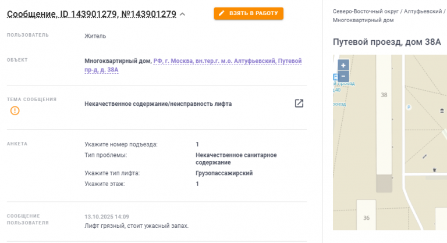
Task: Click the user message text 'Лифт грязный'
Action: 137,226
